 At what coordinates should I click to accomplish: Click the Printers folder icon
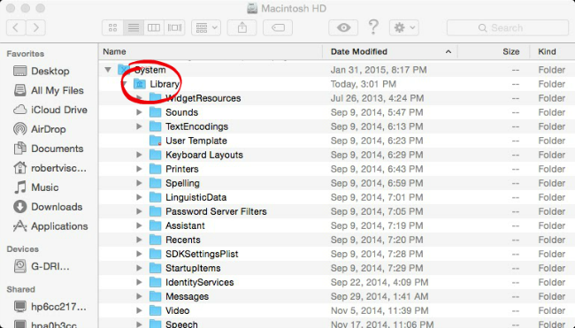click(156, 169)
